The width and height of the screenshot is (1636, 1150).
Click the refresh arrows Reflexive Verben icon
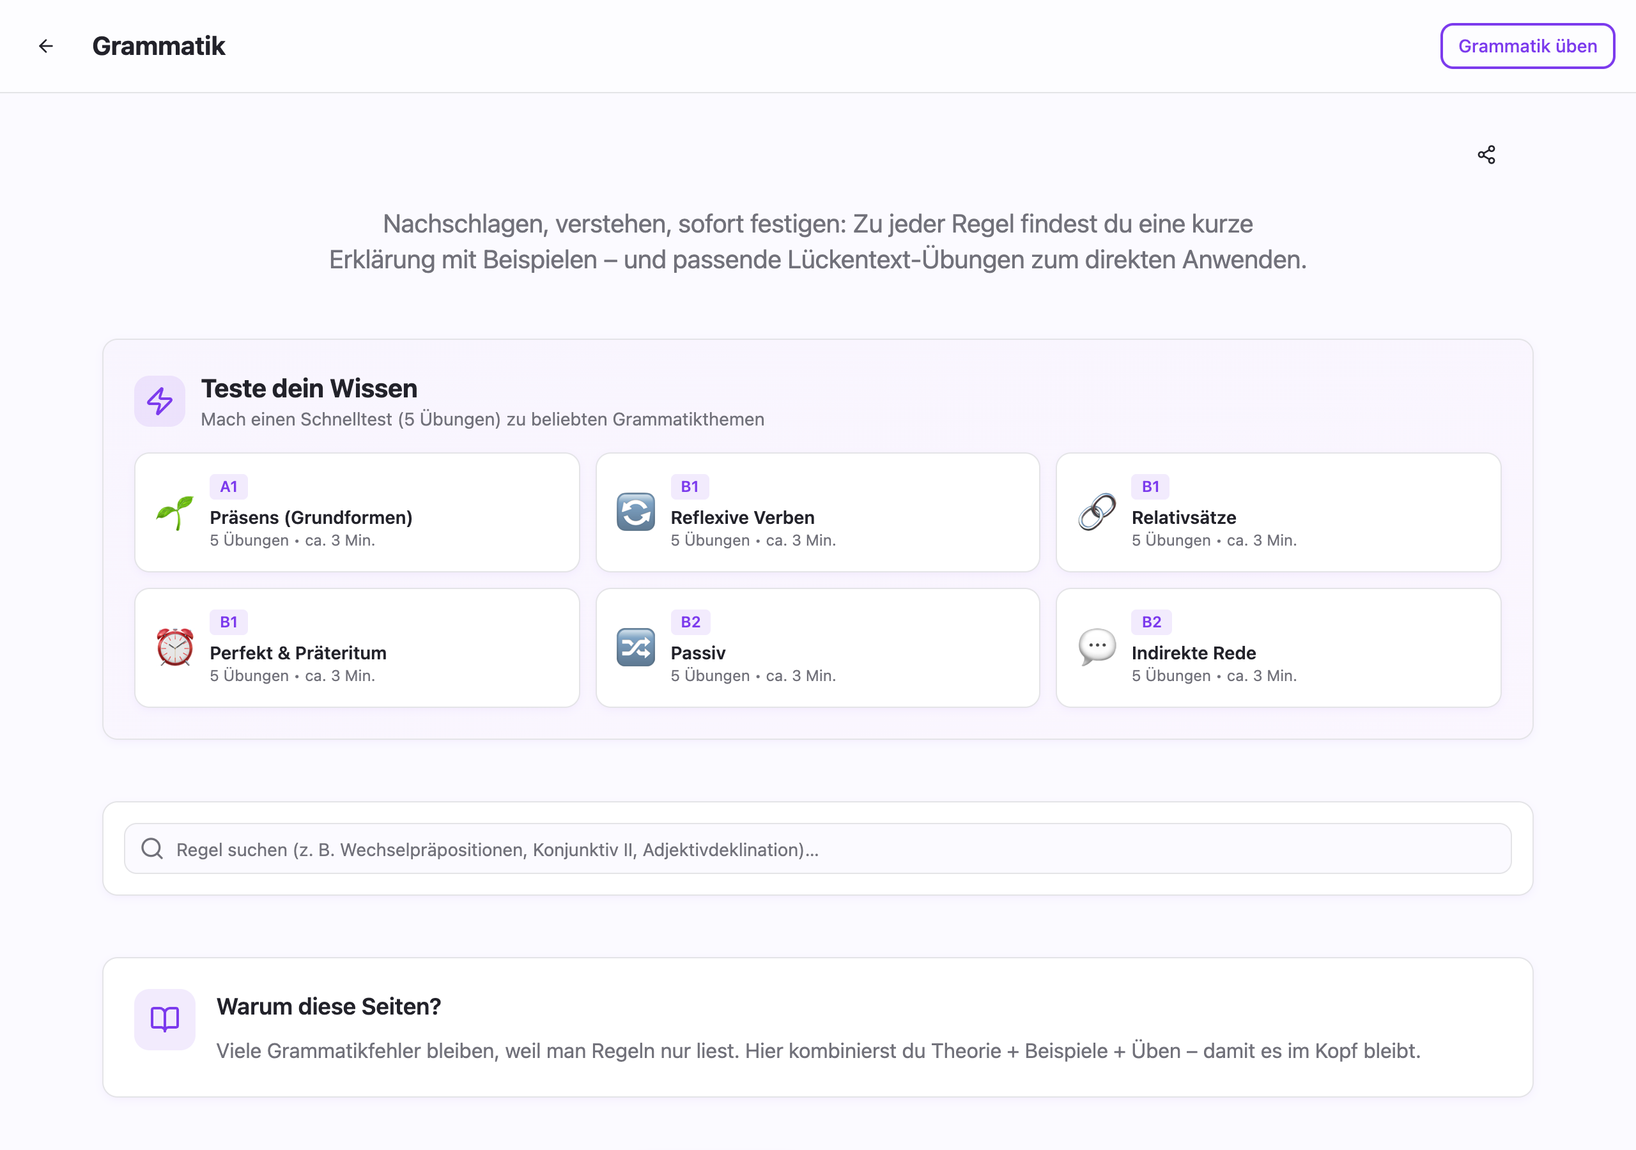[x=635, y=512]
